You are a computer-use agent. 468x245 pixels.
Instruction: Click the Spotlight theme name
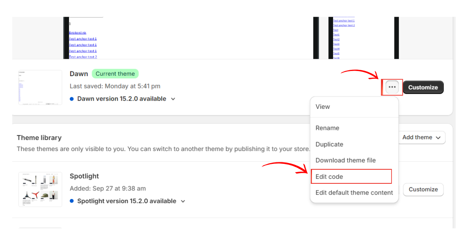click(x=84, y=176)
